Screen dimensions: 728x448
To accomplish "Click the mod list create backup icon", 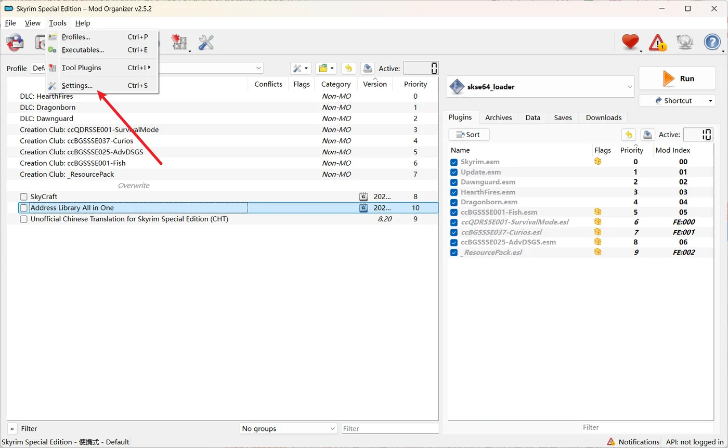I will click(x=368, y=68).
